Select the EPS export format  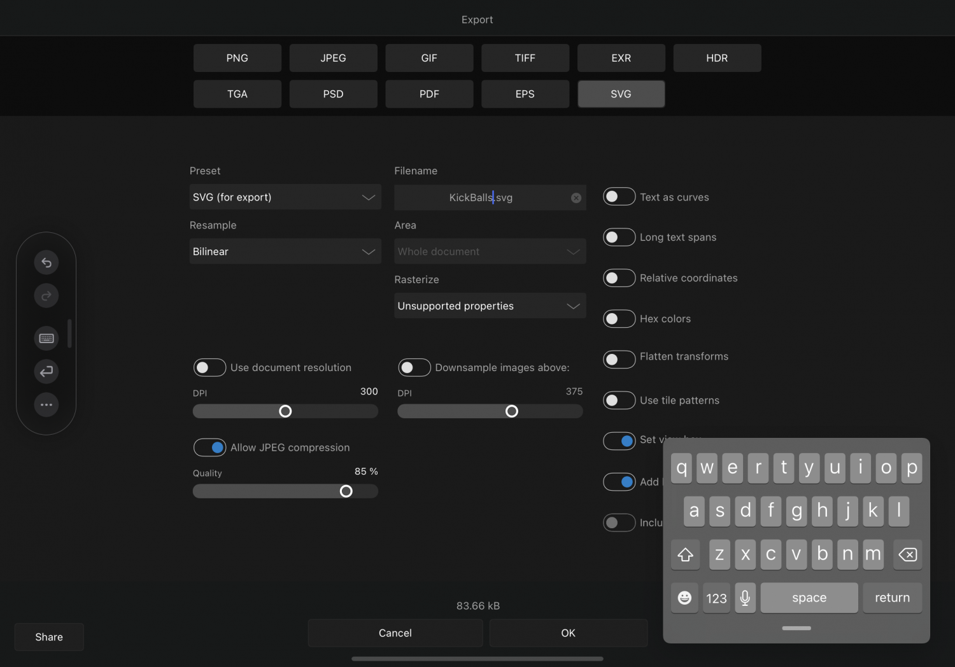[525, 94]
